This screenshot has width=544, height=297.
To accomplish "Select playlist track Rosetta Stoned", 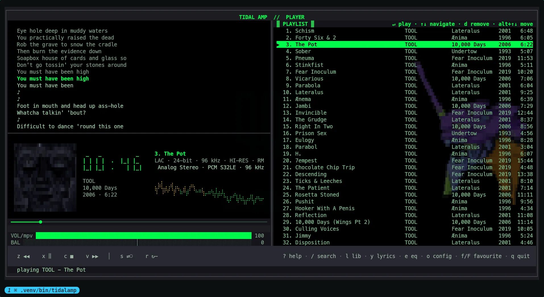I will (405, 195).
